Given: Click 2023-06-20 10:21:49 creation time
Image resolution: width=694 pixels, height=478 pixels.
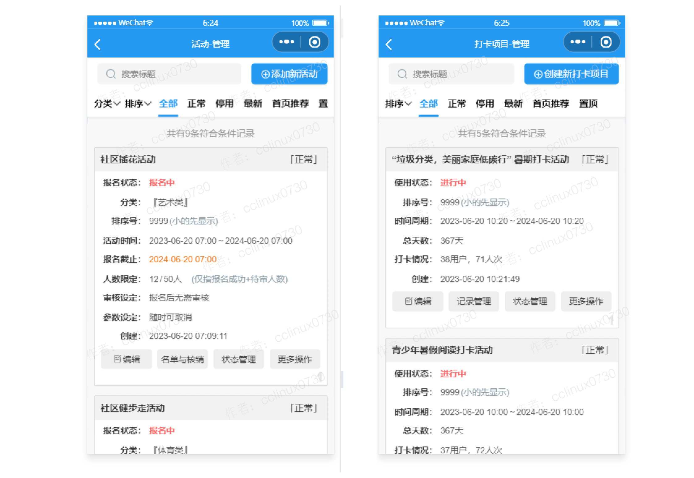Looking at the screenshot, I should (x=480, y=279).
